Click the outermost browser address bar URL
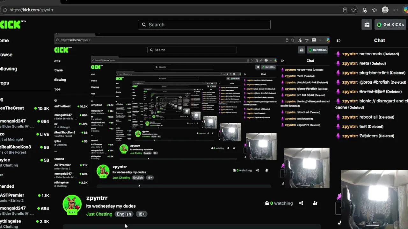Screen dimensions: 408x229 point(32,10)
